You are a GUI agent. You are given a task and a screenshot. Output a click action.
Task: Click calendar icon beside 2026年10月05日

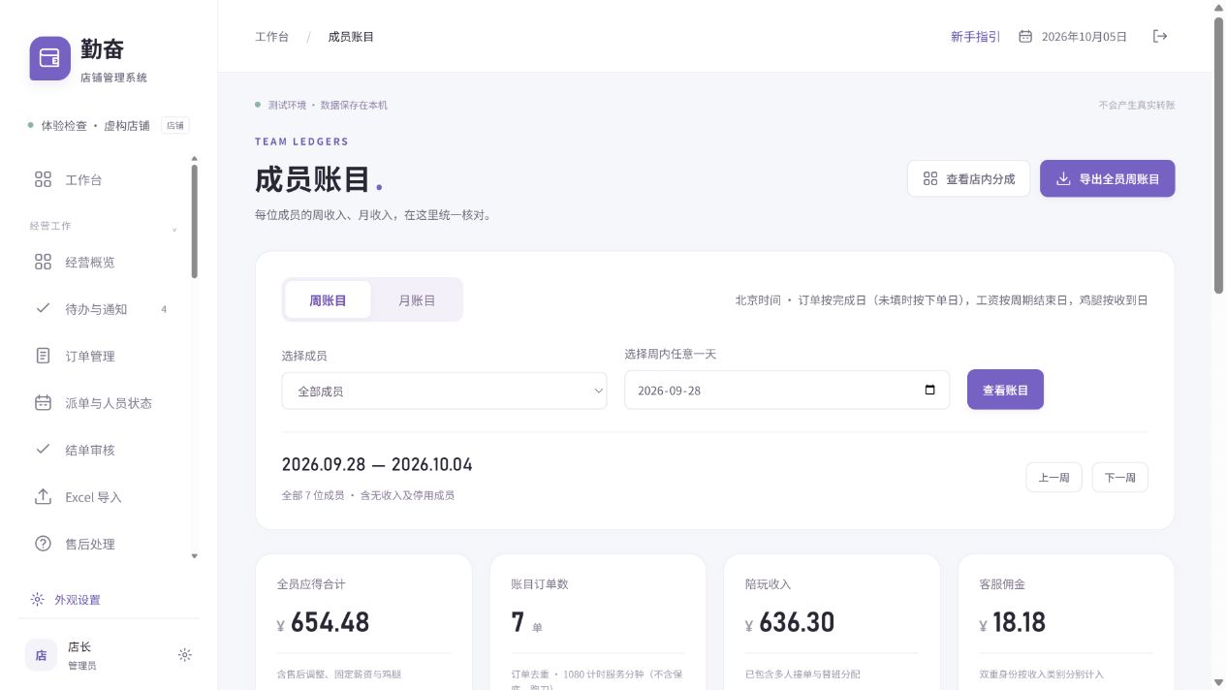(1025, 37)
